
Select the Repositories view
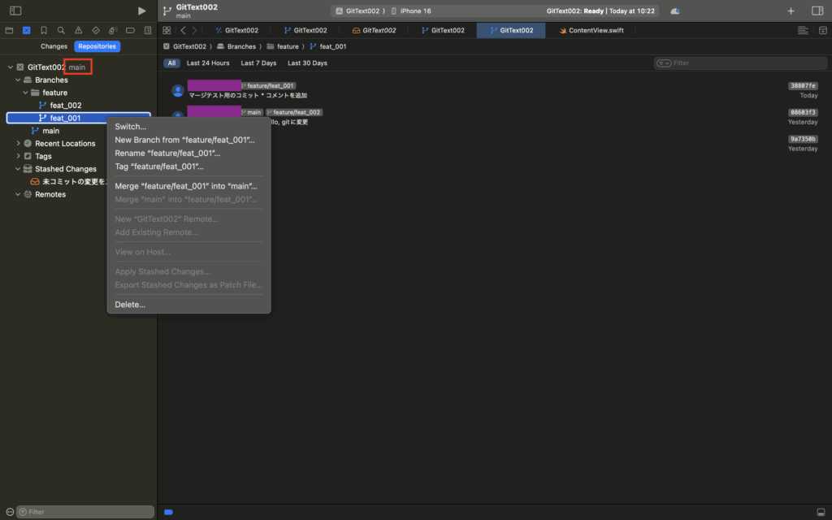[97, 46]
